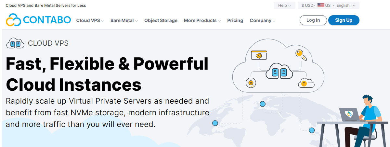
Task: Open the Pricing page
Action: pos(235,20)
